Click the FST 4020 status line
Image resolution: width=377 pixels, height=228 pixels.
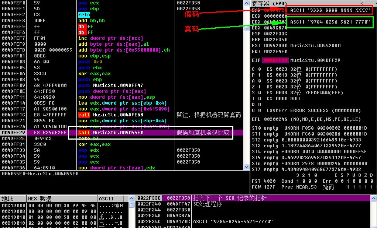point(312,181)
